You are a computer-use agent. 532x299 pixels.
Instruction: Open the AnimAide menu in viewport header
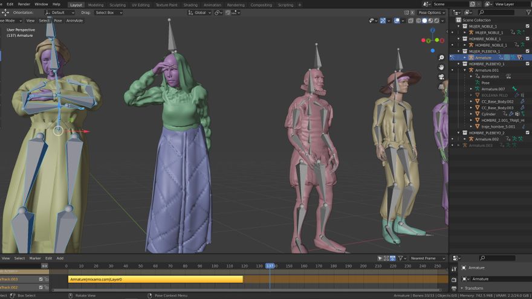pyautogui.click(x=74, y=21)
